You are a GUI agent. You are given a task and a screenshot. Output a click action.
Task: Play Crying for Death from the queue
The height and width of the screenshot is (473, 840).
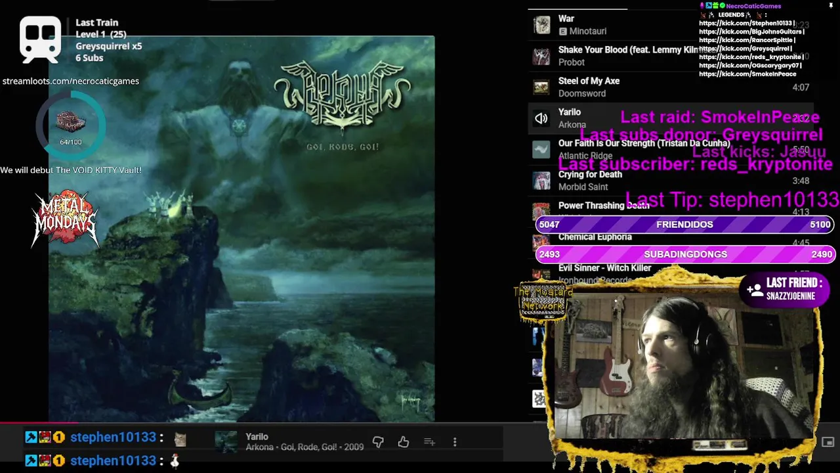(x=671, y=181)
